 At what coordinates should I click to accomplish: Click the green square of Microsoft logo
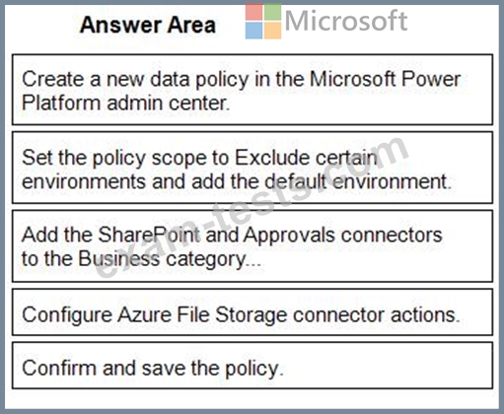point(272,12)
